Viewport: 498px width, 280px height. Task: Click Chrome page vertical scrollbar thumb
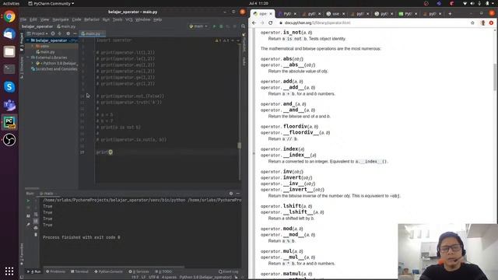pyautogui.click(x=495, y=77)
